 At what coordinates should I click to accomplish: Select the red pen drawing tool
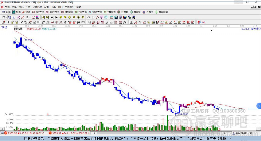click(4, 22)
